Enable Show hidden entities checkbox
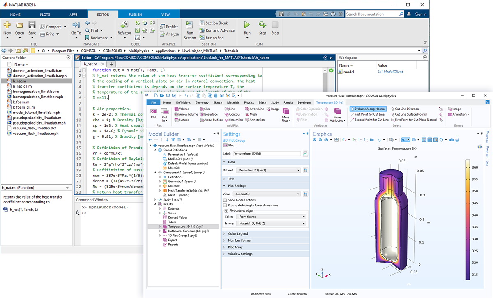 point(225,200)
